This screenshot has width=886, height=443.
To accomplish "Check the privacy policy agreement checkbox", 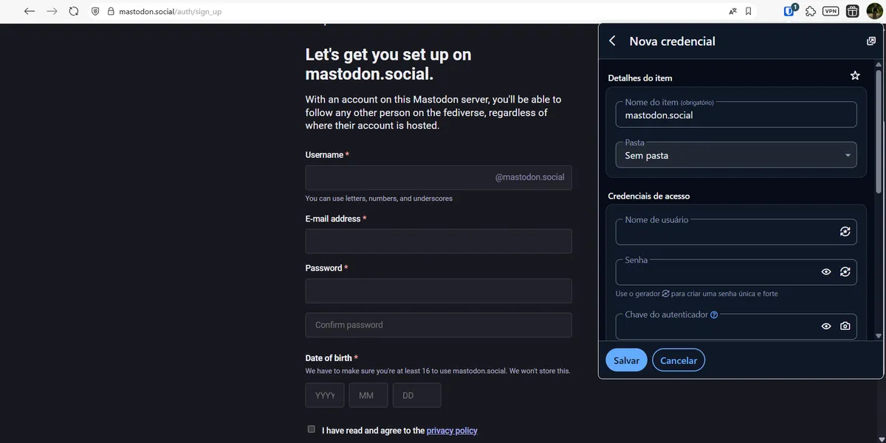I will pos(311,428).
